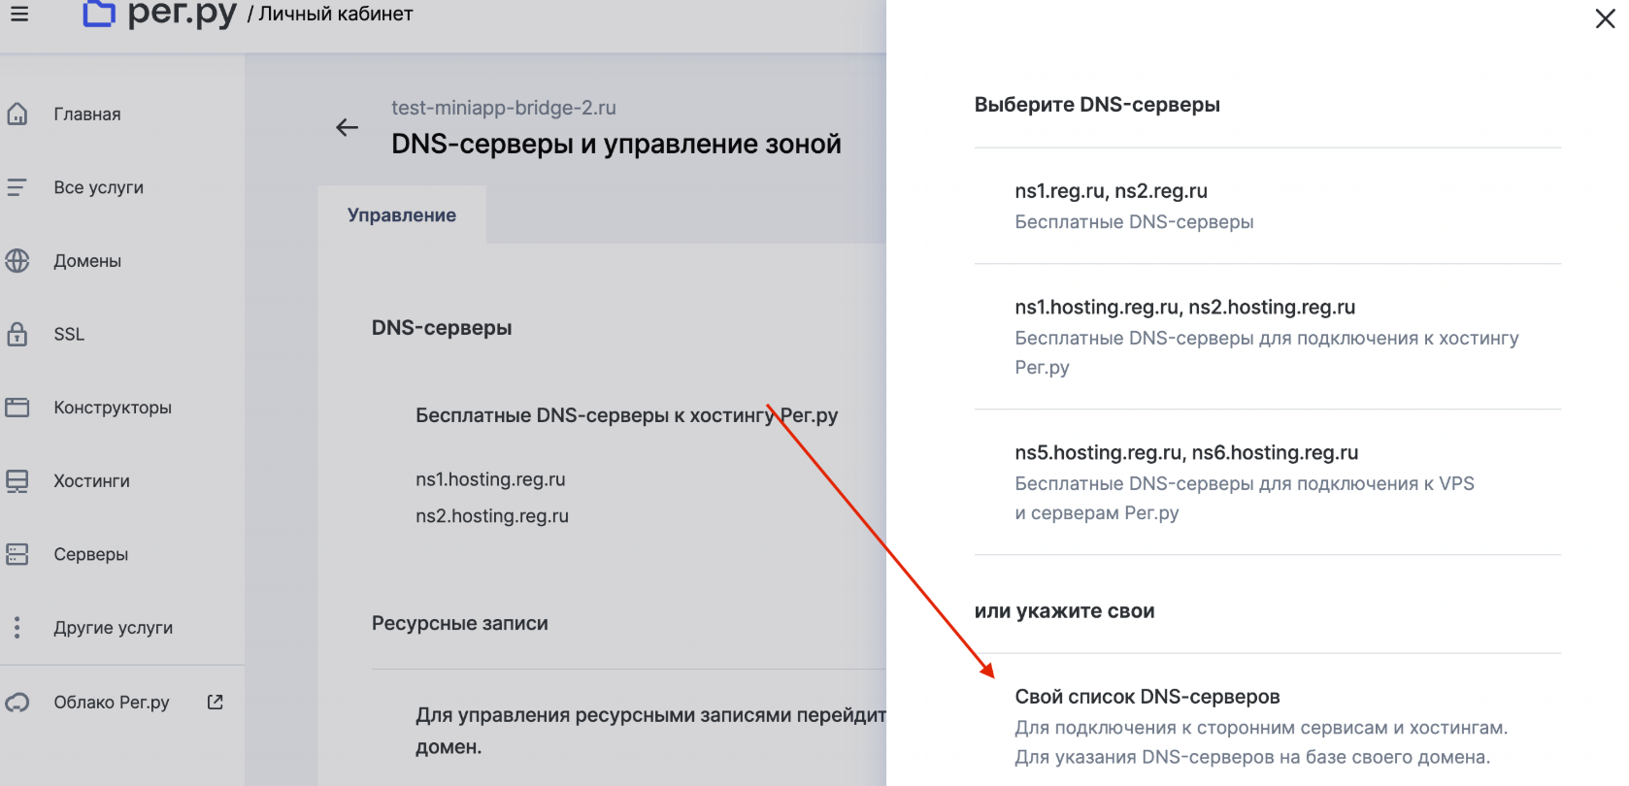The height and width of the screenshot is (786, 1629).
Task: Open the hamburger menu icon
Action: [x=19, y=14]
